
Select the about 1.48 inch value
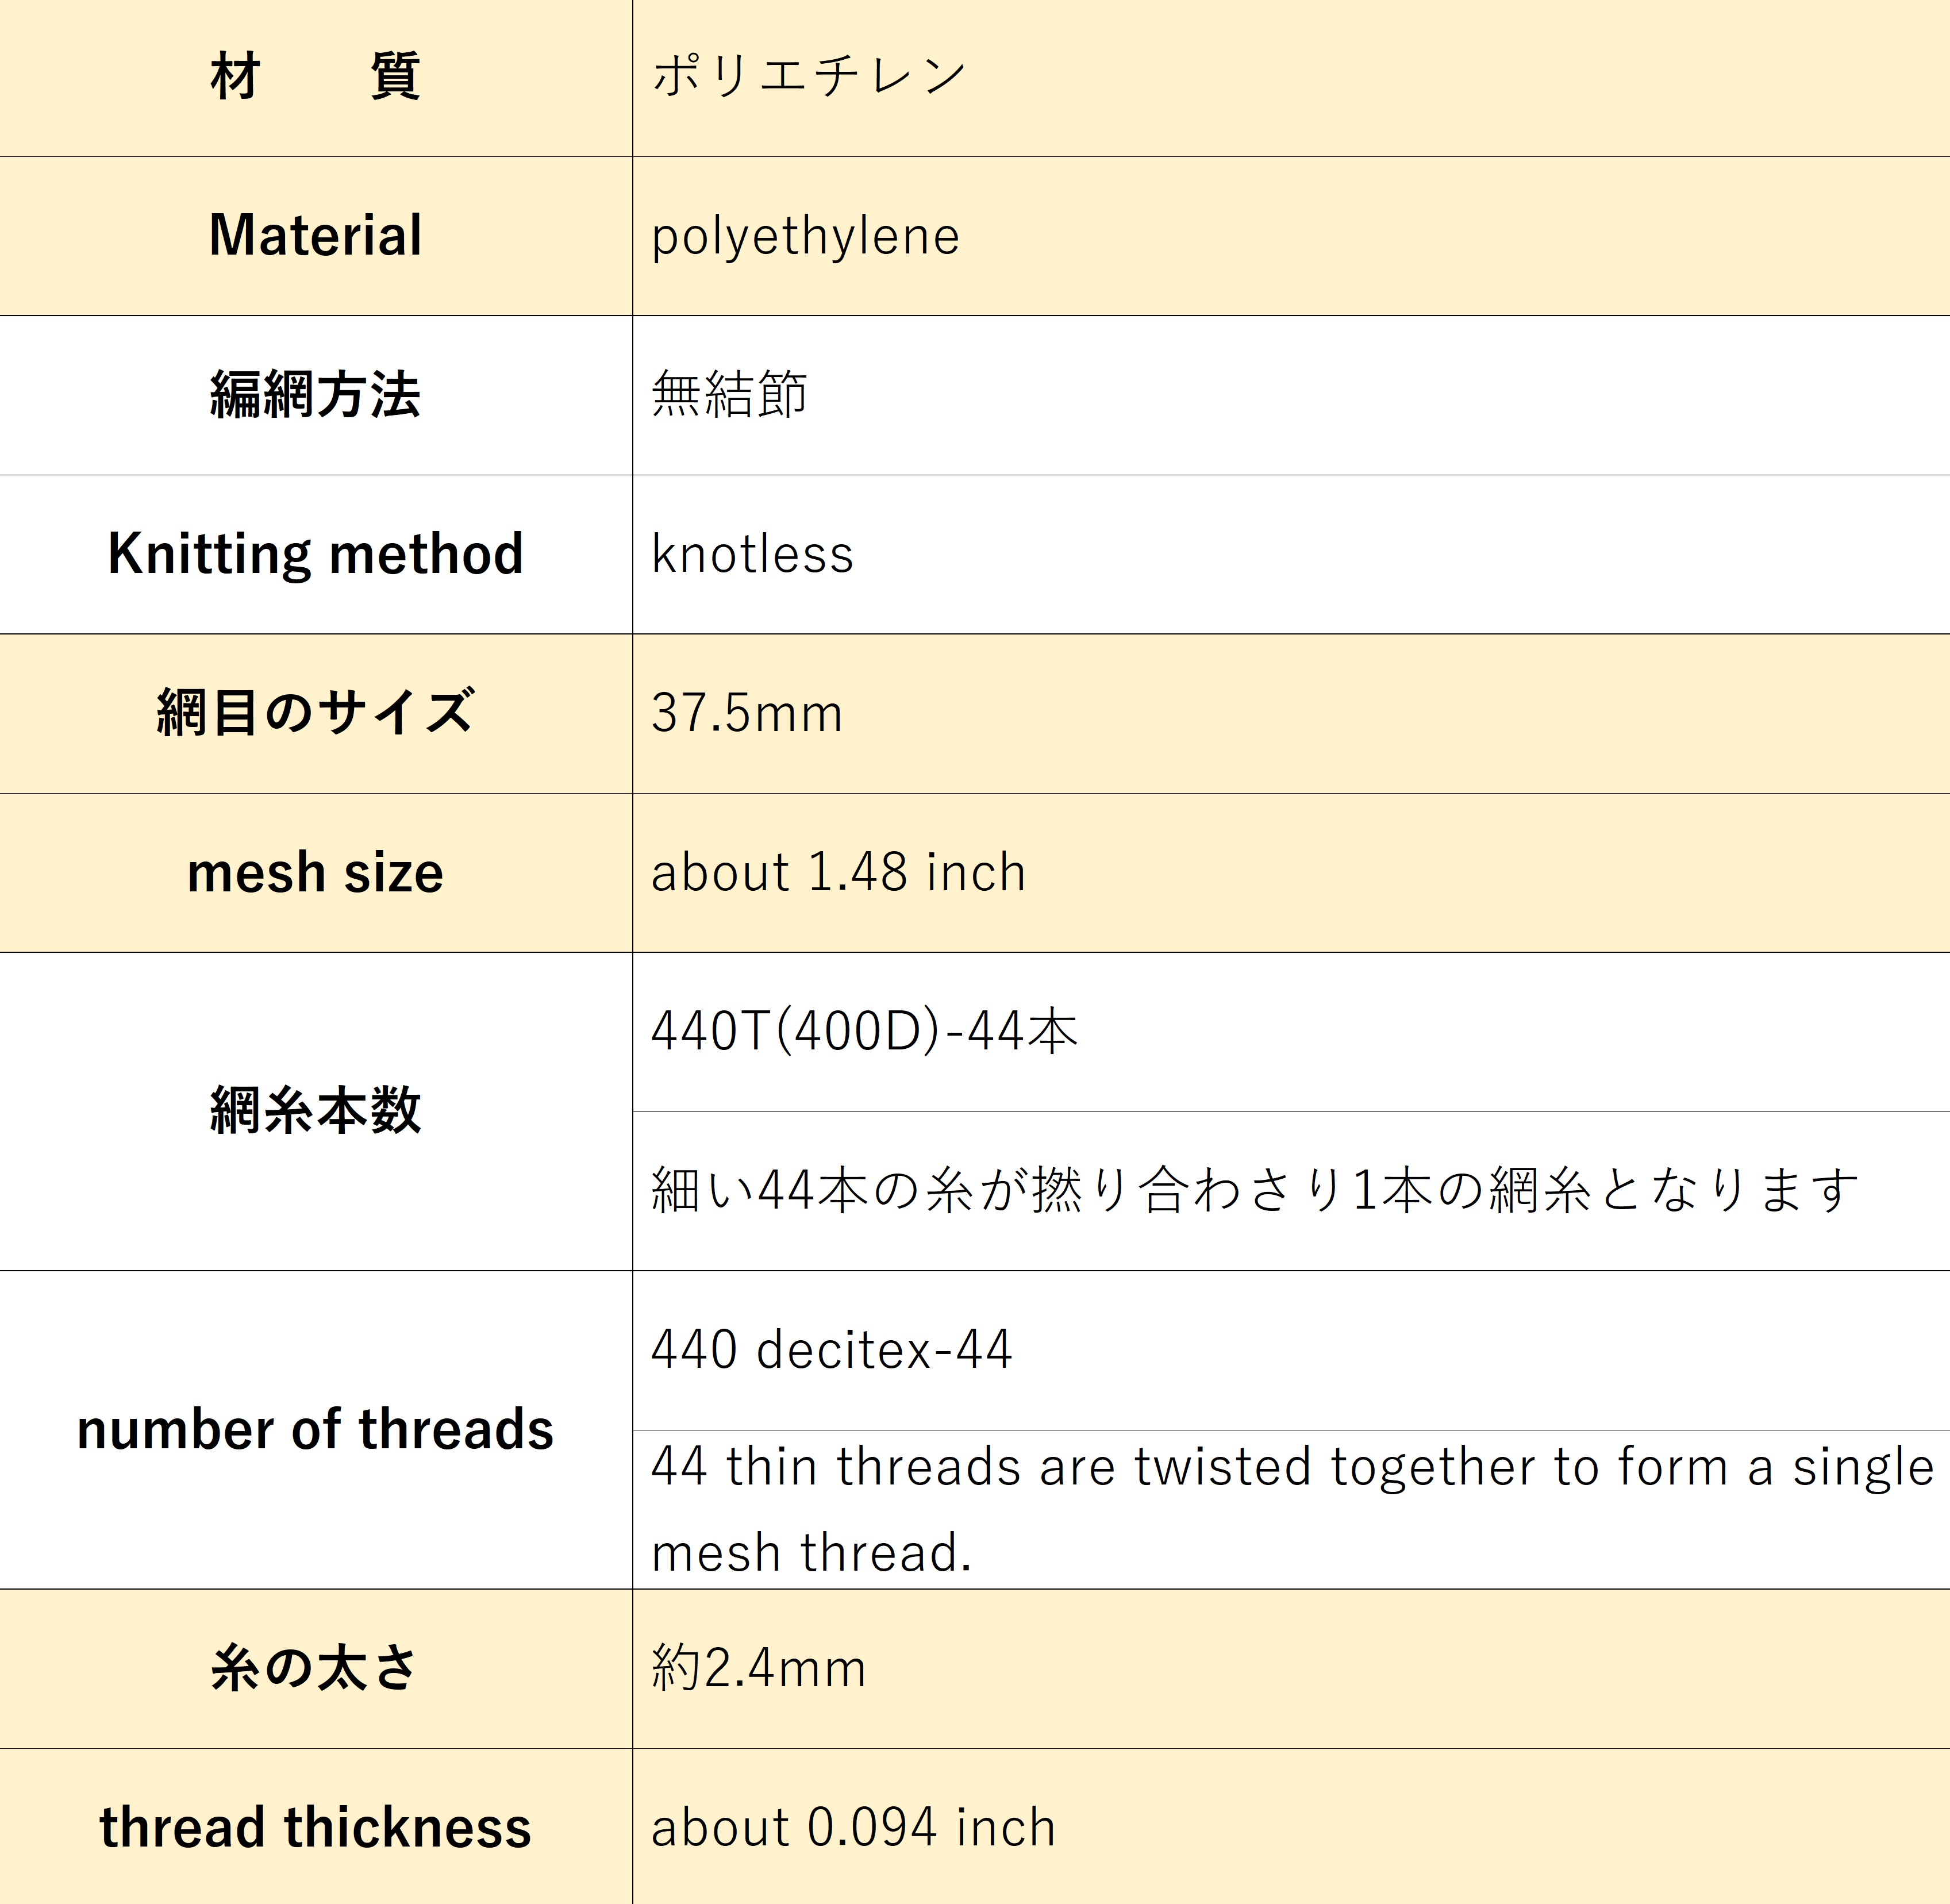click(838, 872)
